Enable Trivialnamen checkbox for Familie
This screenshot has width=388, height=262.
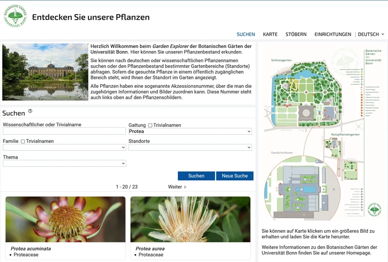point(23,141)
